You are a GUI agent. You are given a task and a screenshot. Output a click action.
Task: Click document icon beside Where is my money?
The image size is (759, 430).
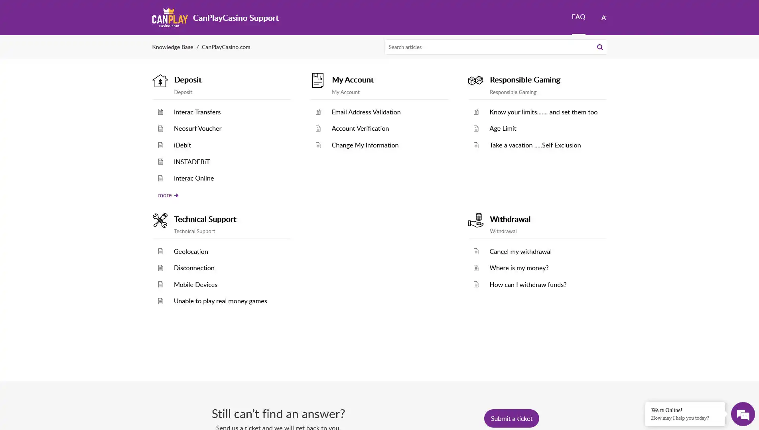(x=476, y=268)
